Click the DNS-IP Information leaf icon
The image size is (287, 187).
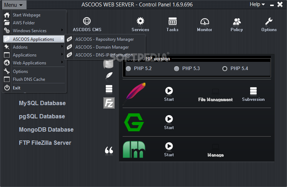tap(69, 55)
